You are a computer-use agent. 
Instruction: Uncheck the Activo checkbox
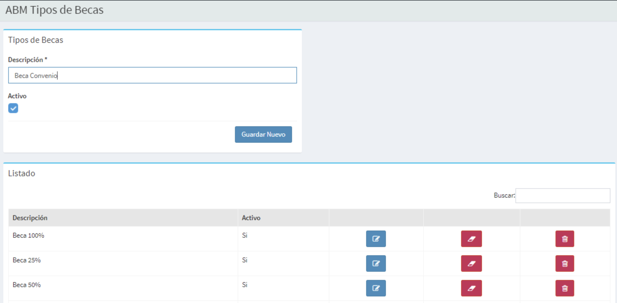point(13,108)
